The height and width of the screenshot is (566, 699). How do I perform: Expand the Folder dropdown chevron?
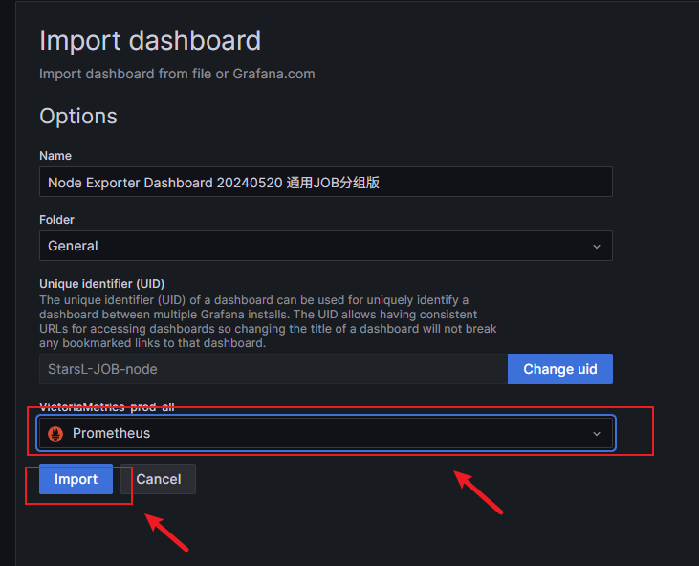pyautogui.click(x=597, y=247)
